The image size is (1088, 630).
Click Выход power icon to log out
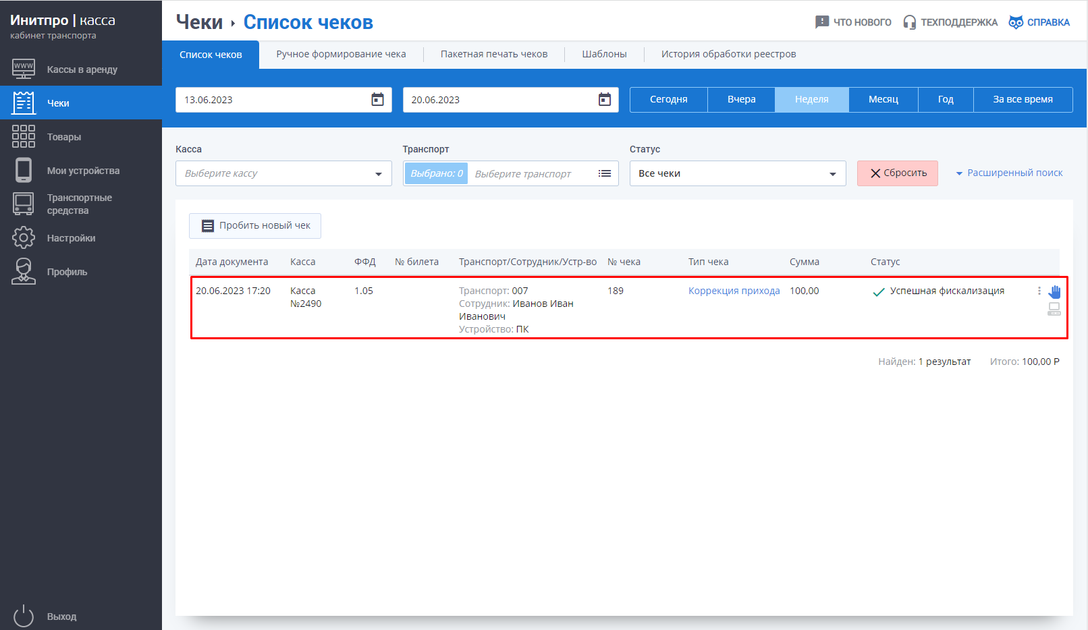[x=24, y=616]
